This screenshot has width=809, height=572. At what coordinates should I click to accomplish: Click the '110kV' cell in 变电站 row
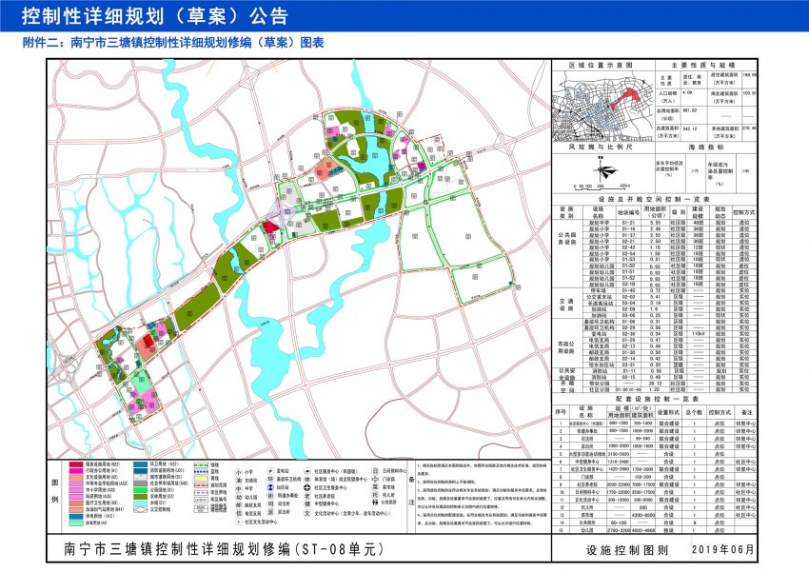[x=698, y=334]
